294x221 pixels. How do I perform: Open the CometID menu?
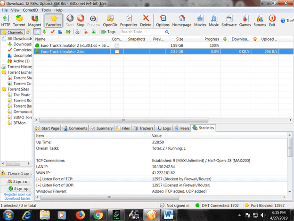pyautogui.click(x=30, y=10)
